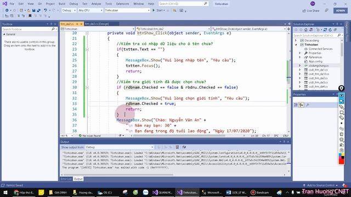Click the eye icon on the right tool strip

(x=341, y=96)
